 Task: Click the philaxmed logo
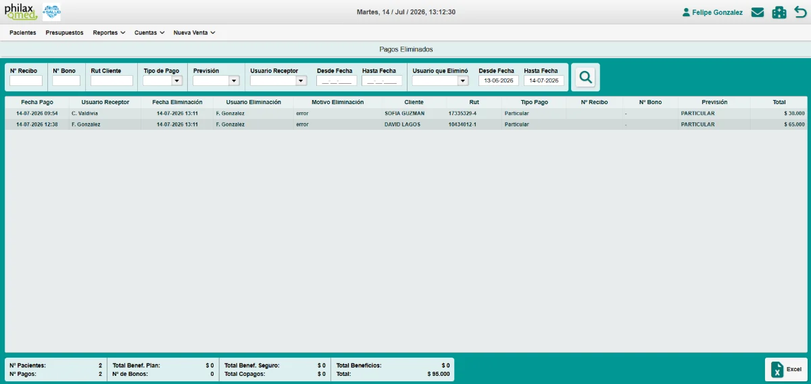point(21,11)
